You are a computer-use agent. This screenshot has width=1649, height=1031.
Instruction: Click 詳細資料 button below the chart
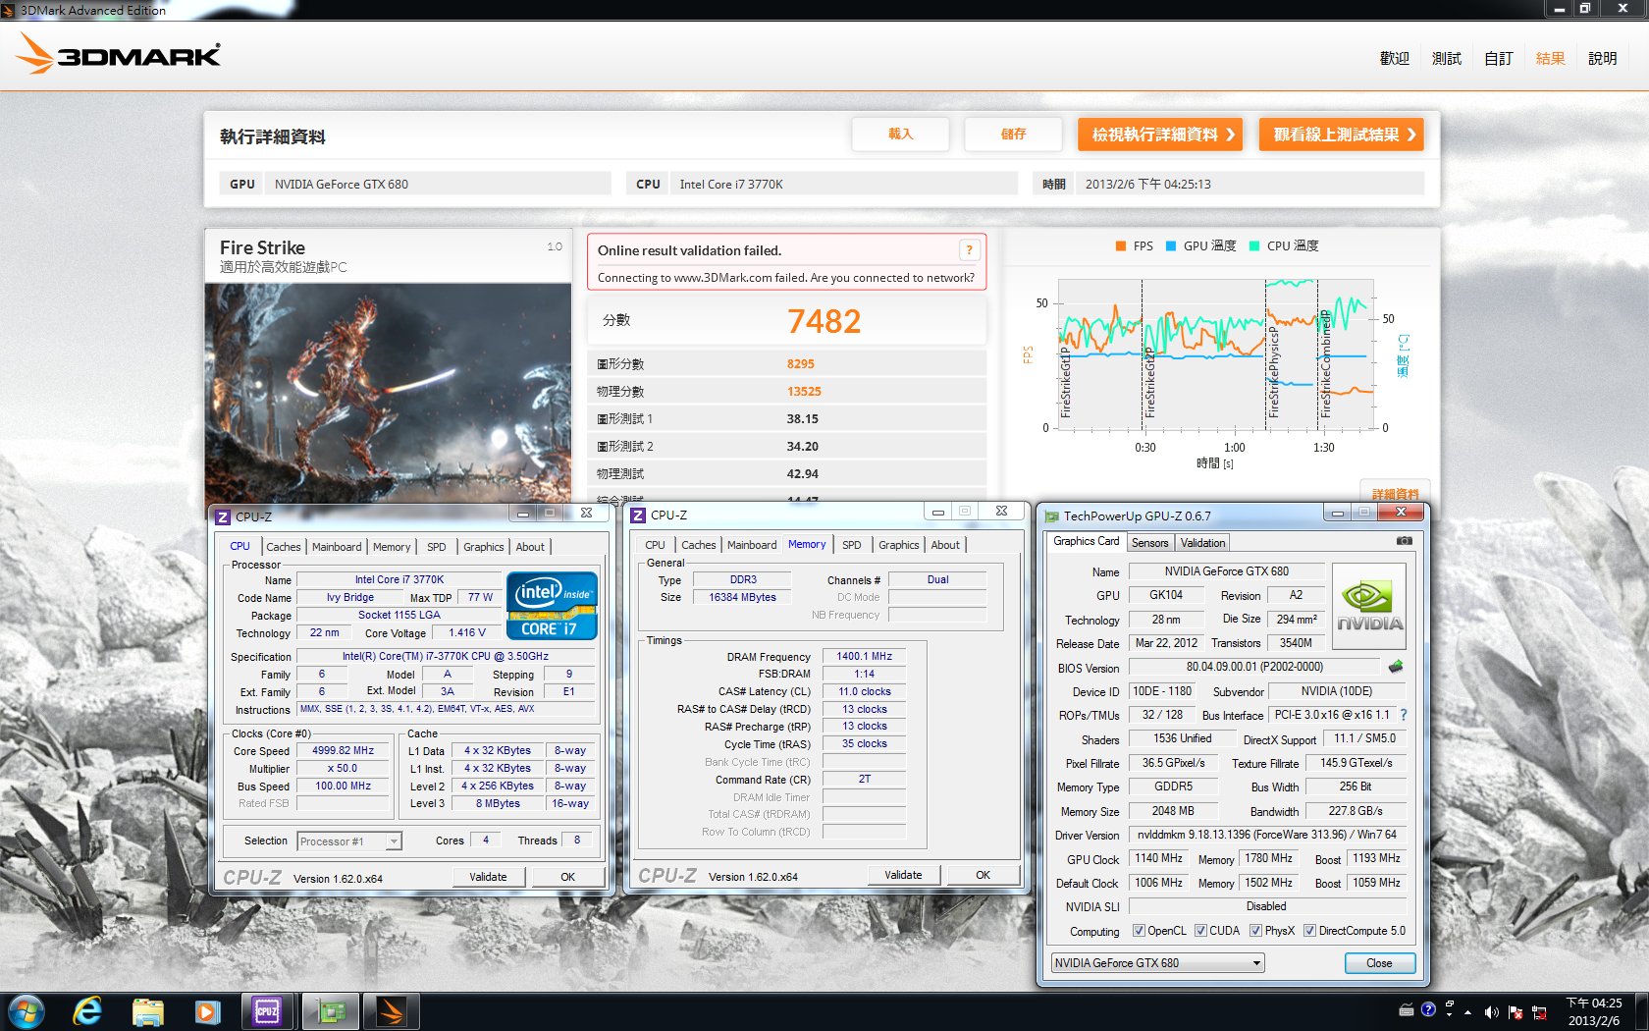click(x=1395, y=492)
